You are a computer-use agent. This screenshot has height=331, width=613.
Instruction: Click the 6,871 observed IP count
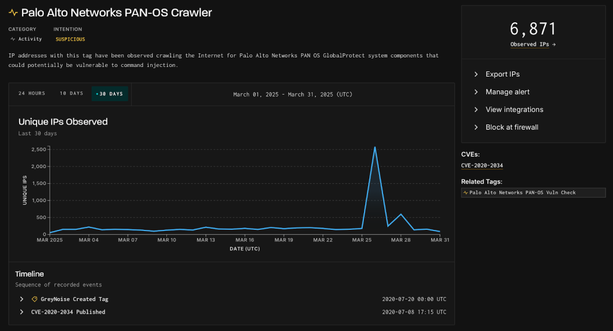[x=533, y=29]
